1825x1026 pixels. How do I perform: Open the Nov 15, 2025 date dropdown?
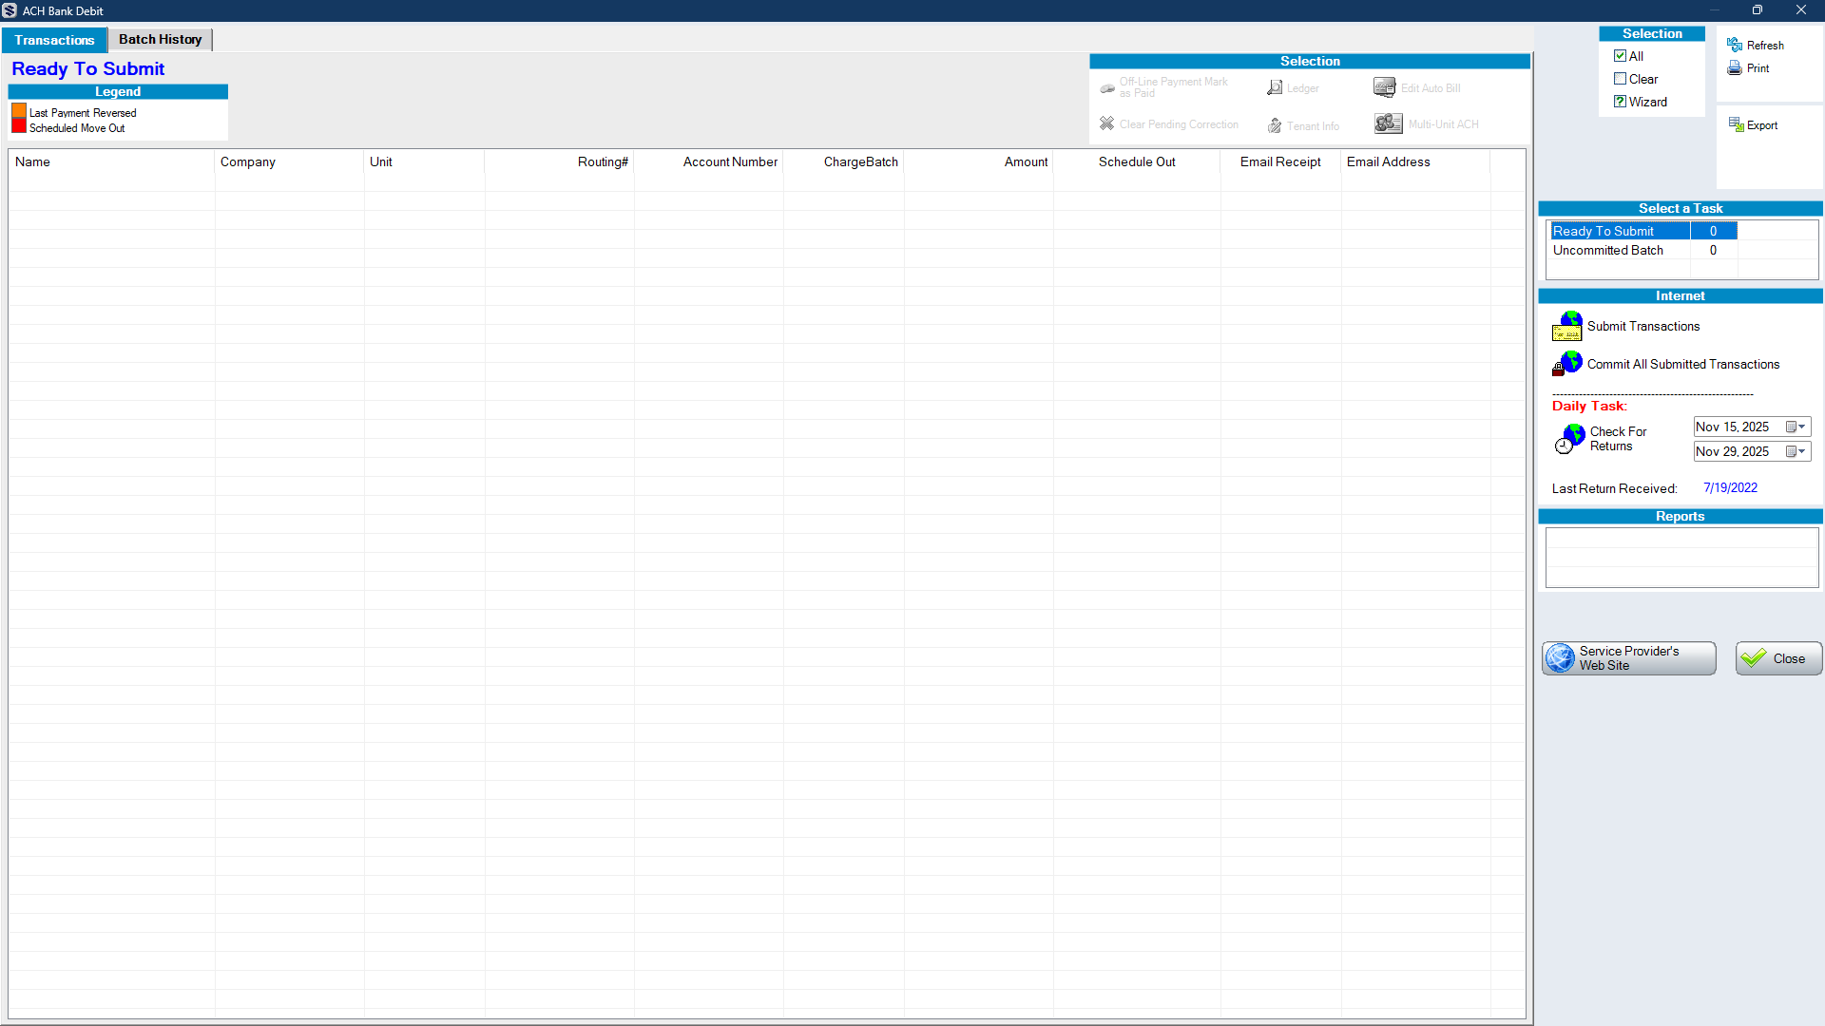pyautogui.click(x=1801, y=427)
